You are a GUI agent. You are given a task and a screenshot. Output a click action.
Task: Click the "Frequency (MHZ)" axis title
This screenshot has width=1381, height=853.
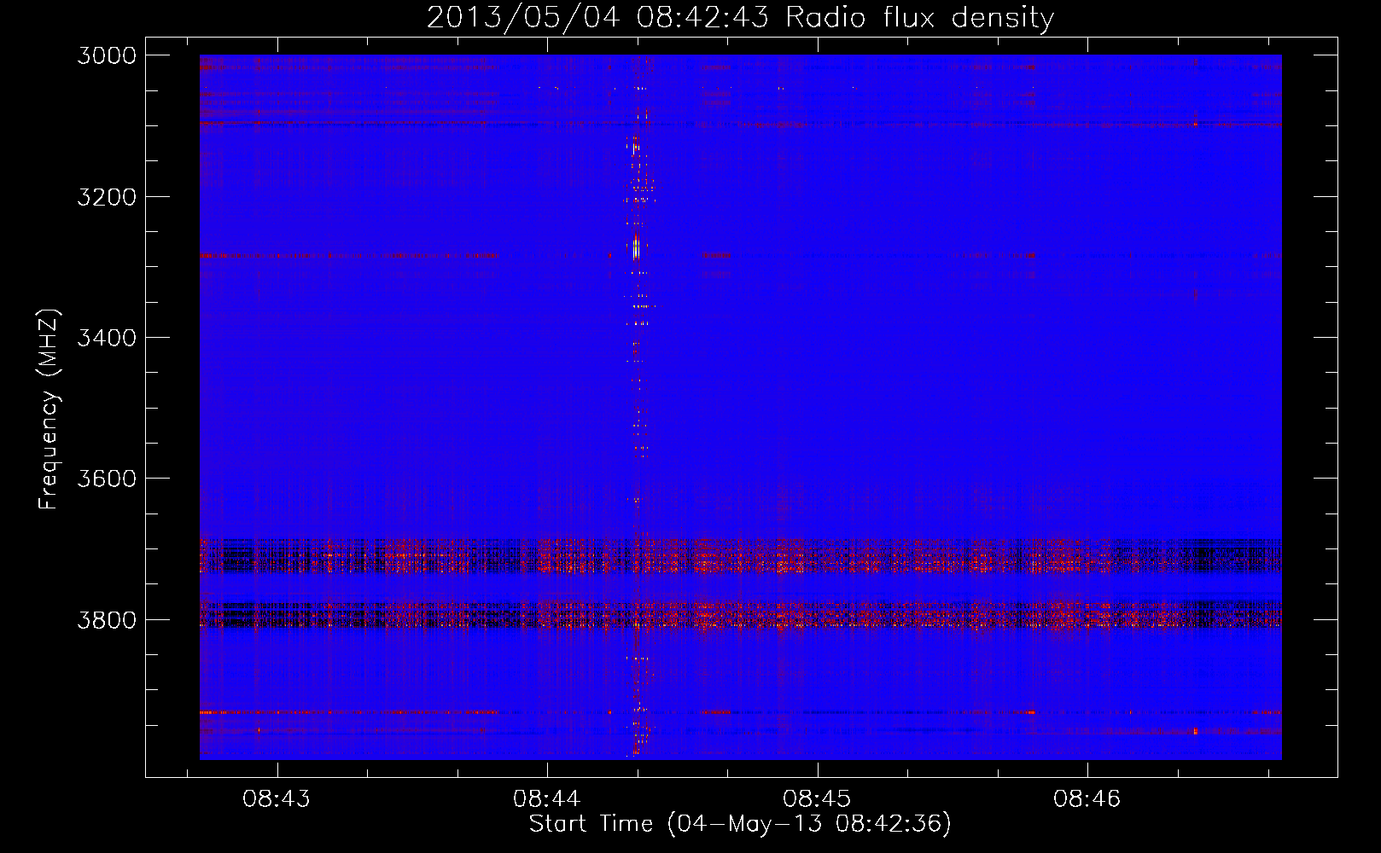pos(49,409)
